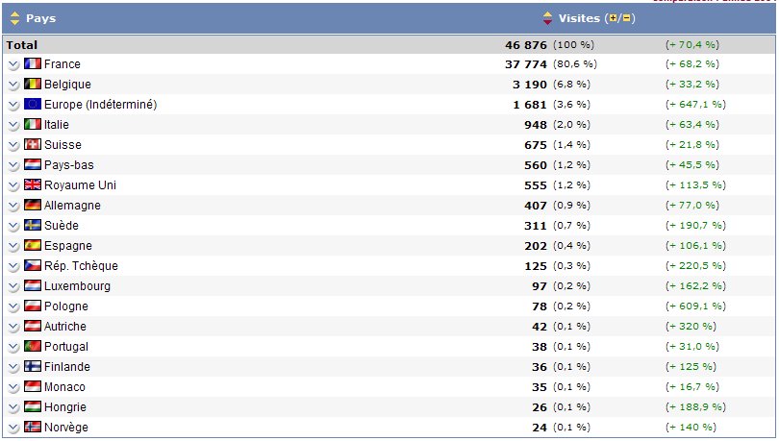The width and height of the screenshot is (779, 441).
Task: Expand the Espagne row chevron
Action: [13, 246]
